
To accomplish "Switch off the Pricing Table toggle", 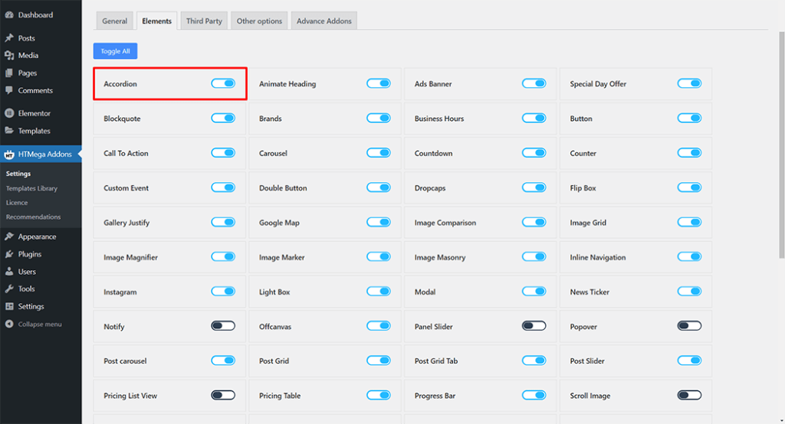I will [x=379, y=395].
